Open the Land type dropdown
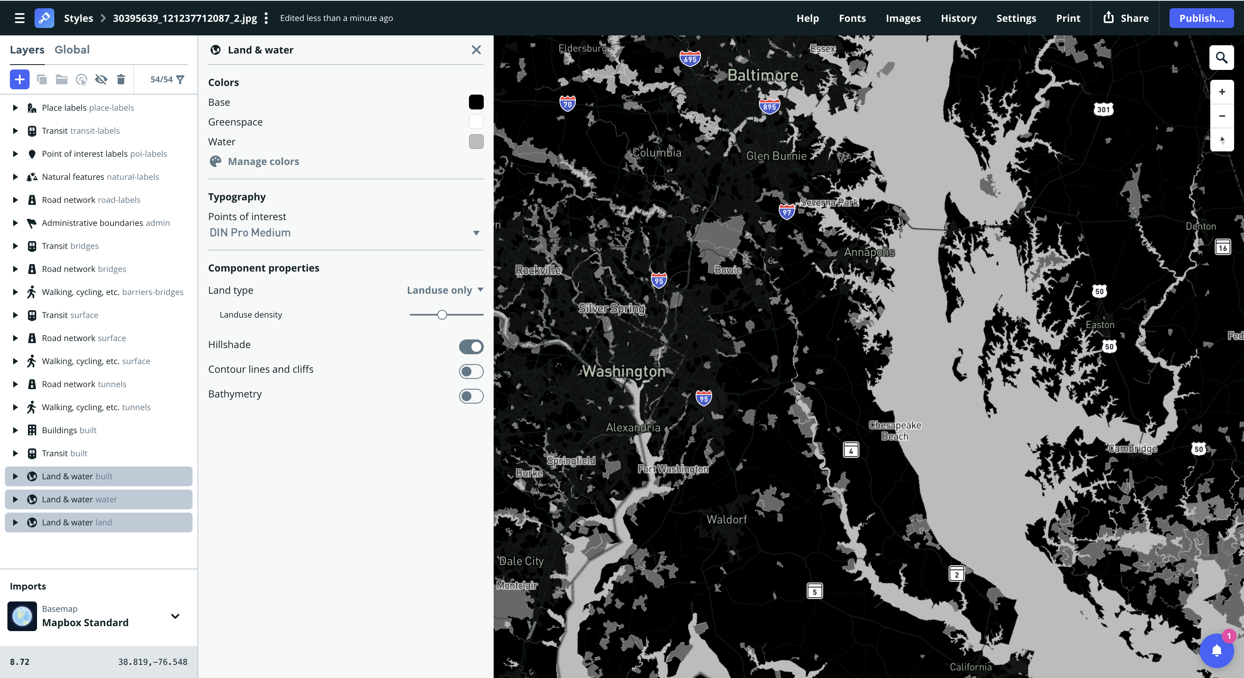This screenshot has height=678, width=1244. click(x=445, y=290)
